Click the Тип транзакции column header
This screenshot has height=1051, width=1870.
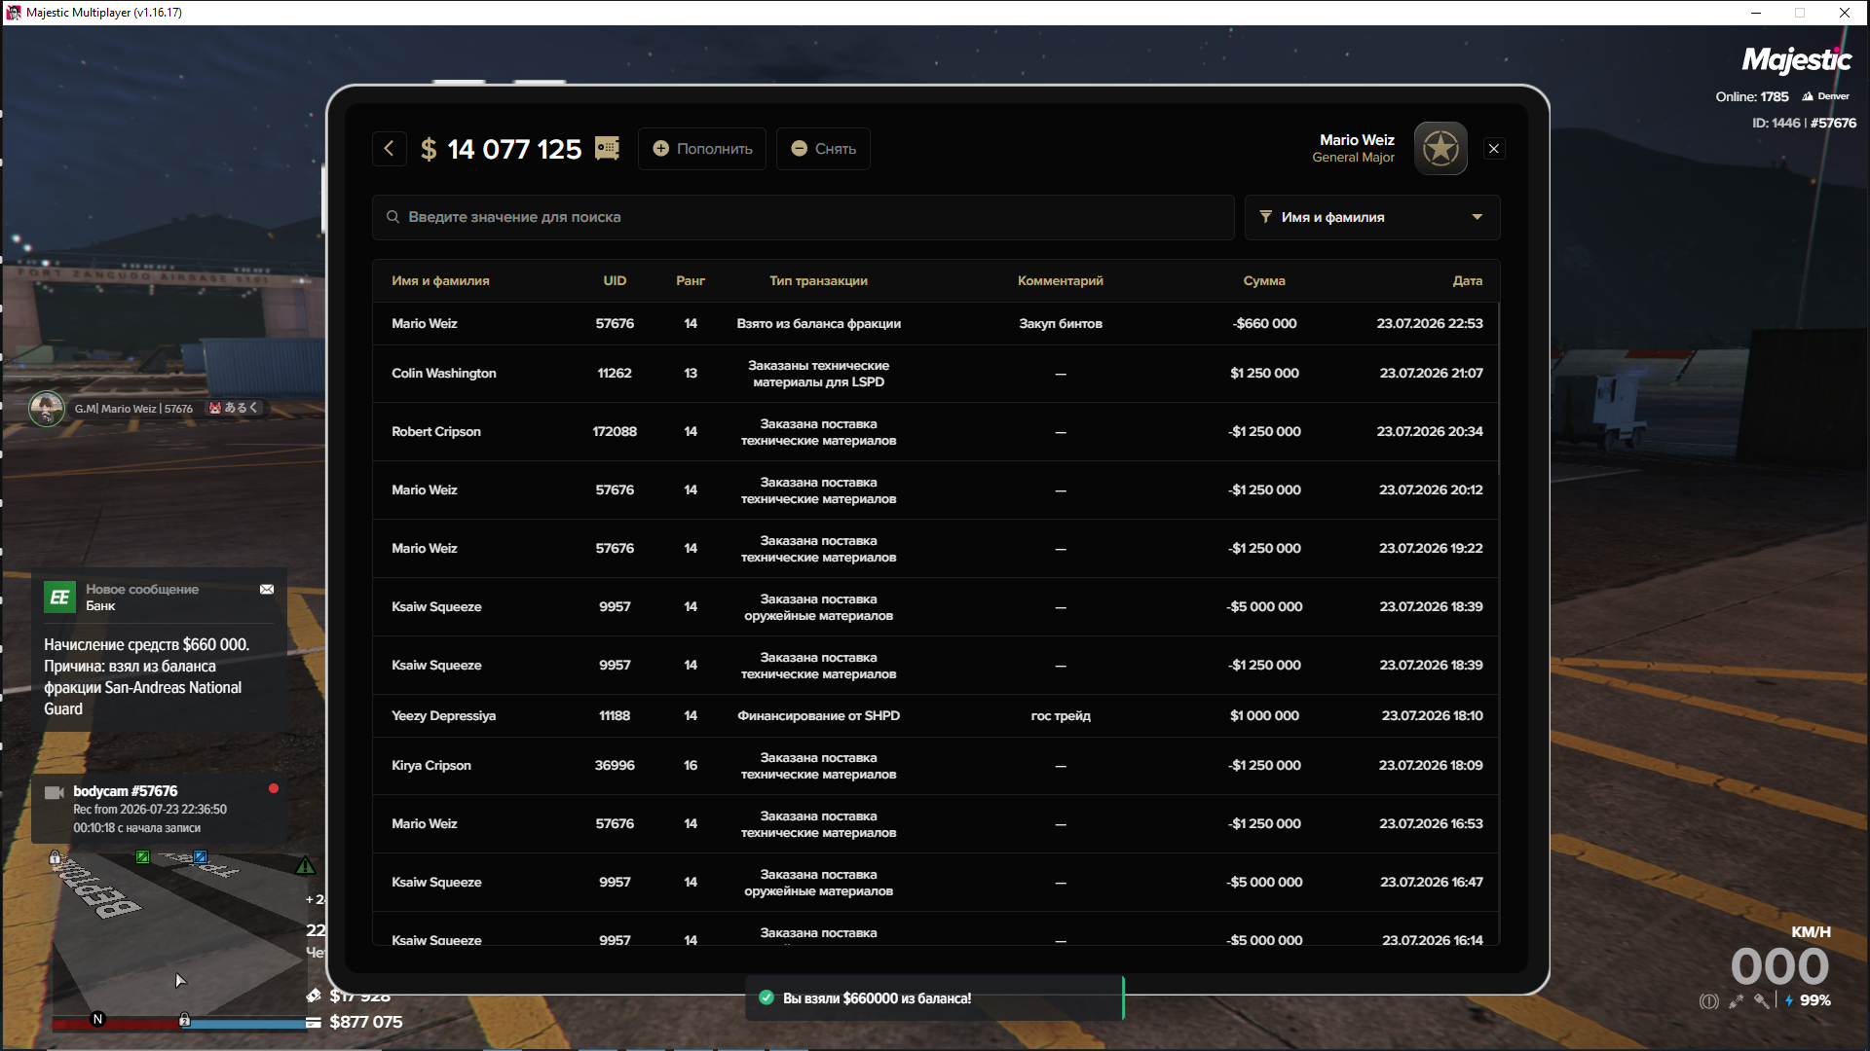(x=818, y=281)
